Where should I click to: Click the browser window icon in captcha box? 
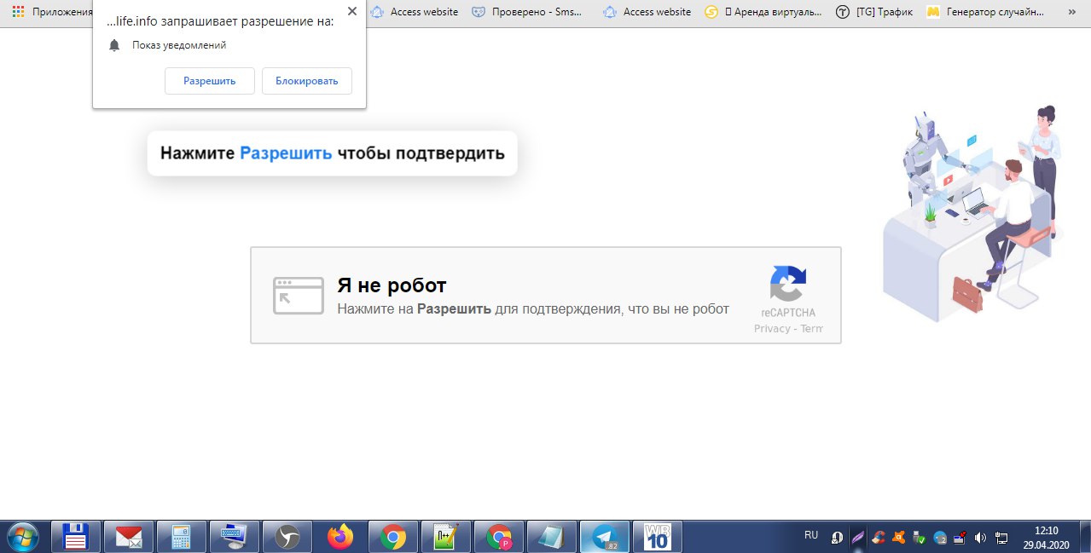(298, 296)
